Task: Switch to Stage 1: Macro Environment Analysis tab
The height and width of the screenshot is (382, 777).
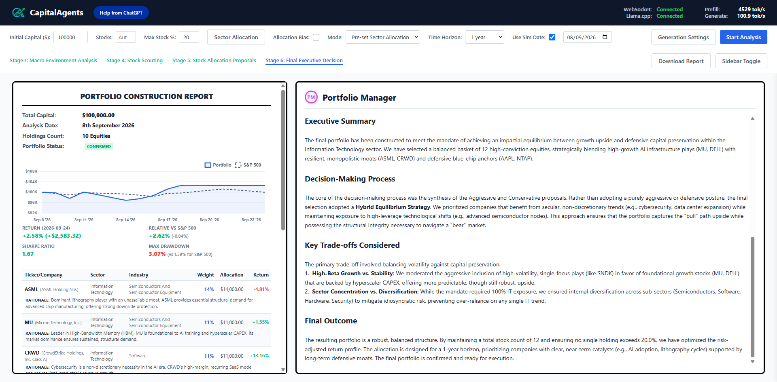Action: 53,61
